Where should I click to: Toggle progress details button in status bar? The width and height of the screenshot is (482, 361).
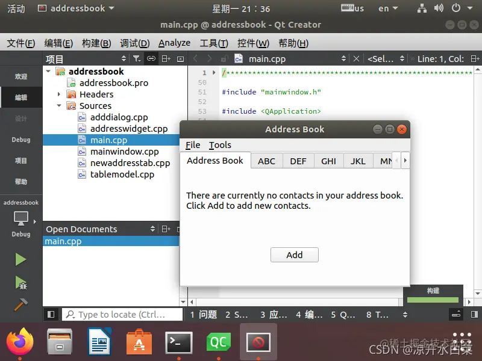click(x=456, y=314)
